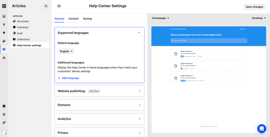Switch to the Styling tab
The width and height of the screenshot is (270, 137).
click(87, 19)
